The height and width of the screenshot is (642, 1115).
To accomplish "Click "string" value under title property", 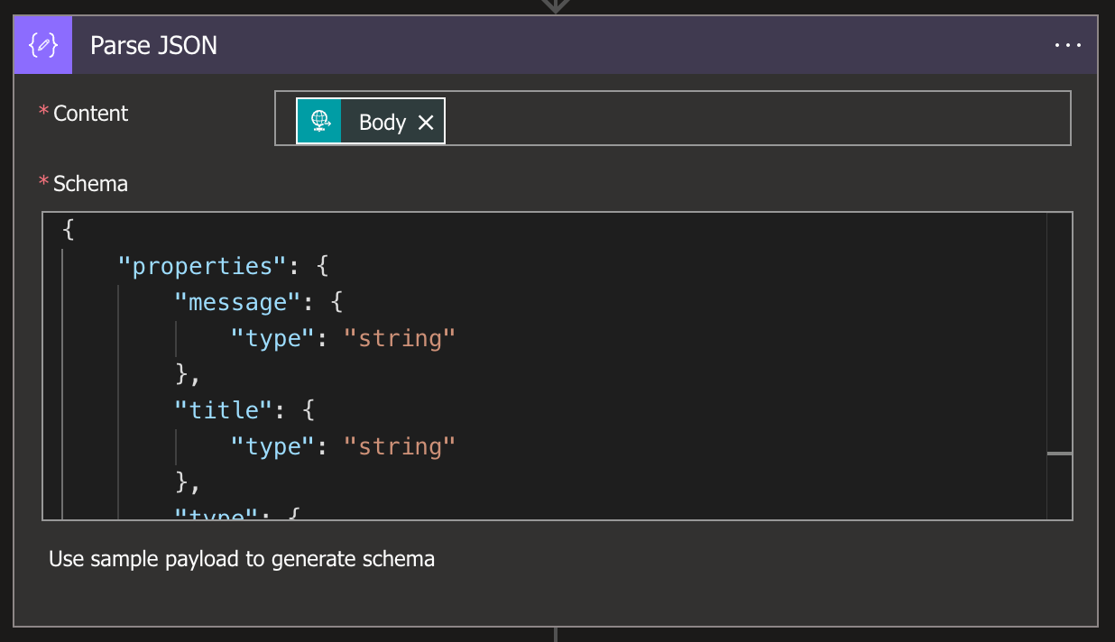I will coord(400,447).
